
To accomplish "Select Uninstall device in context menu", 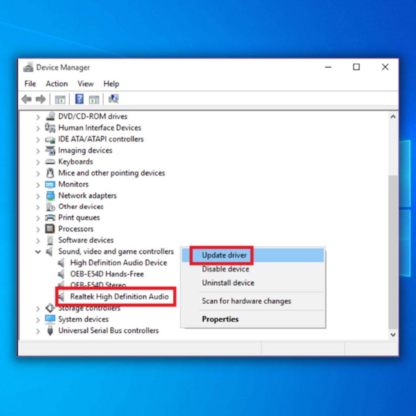I will coord(228,283).
